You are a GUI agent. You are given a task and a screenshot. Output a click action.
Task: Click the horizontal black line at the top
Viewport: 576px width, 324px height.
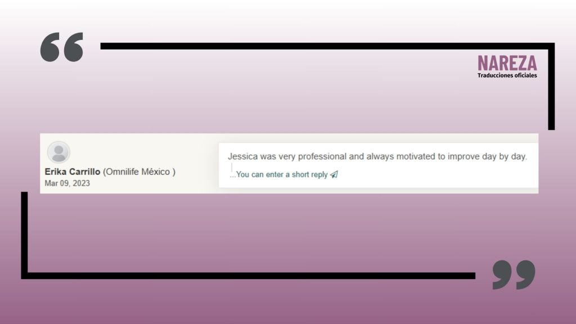(326, 46)
